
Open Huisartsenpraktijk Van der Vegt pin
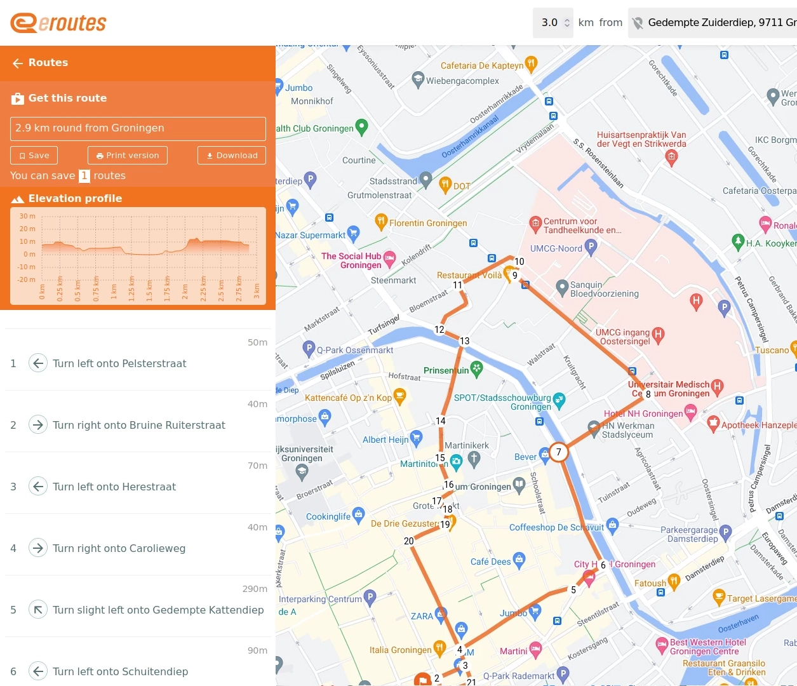click(x=671, y=158)
